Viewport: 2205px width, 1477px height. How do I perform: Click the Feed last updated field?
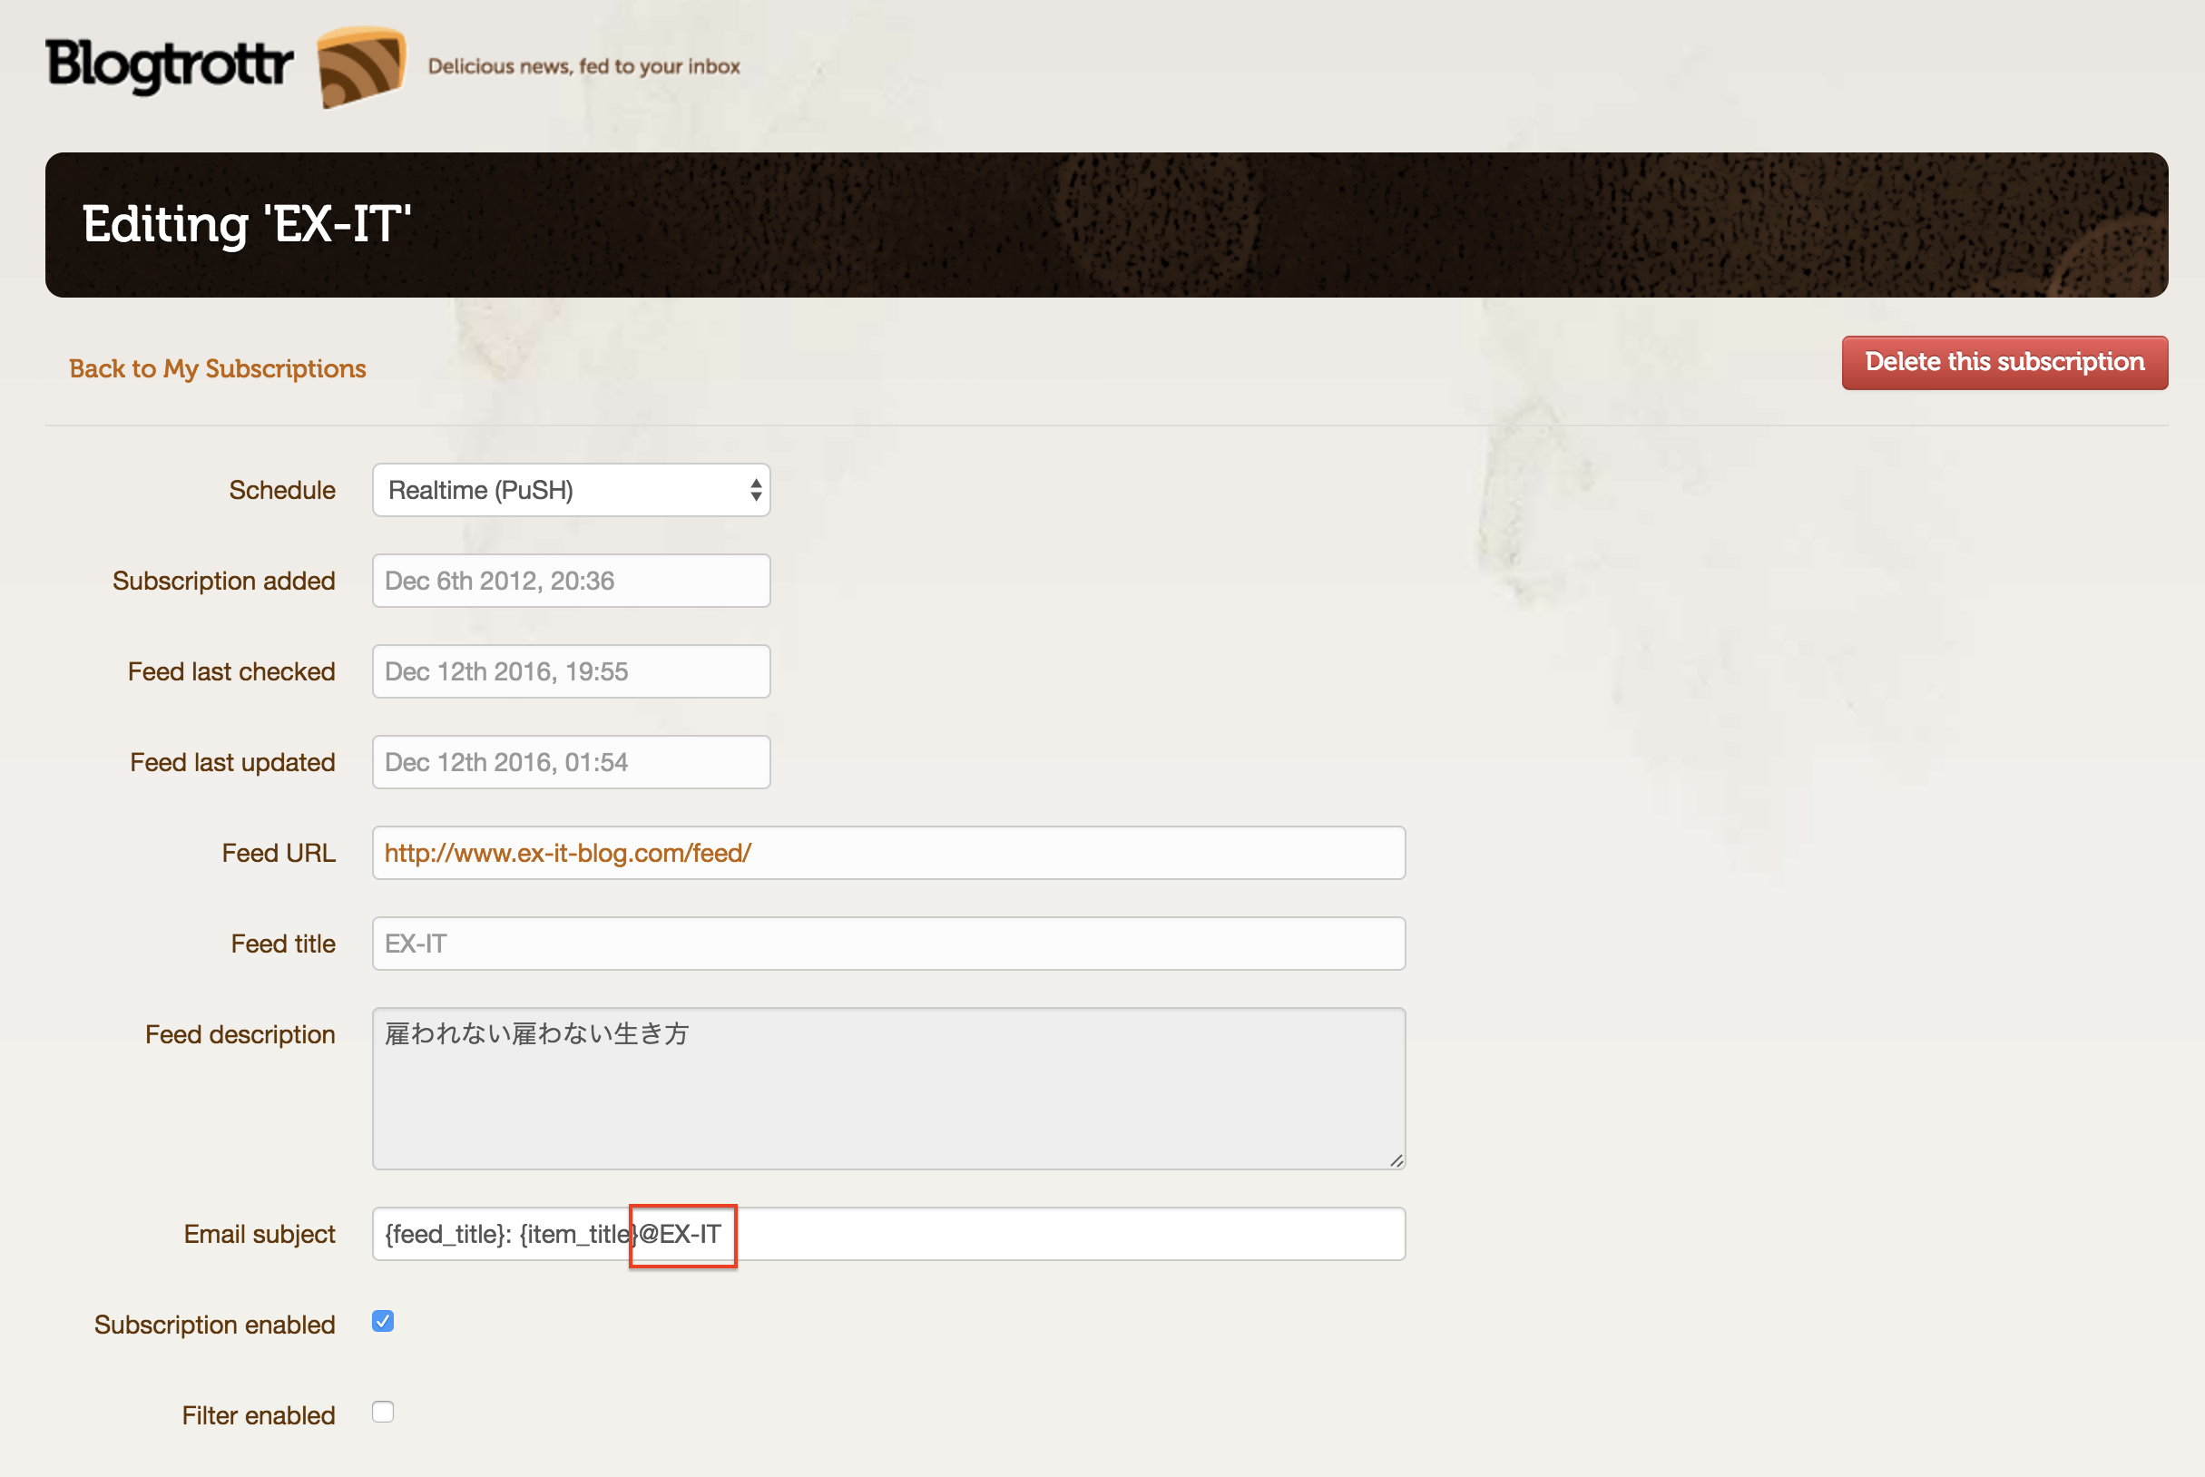point(572,762)
